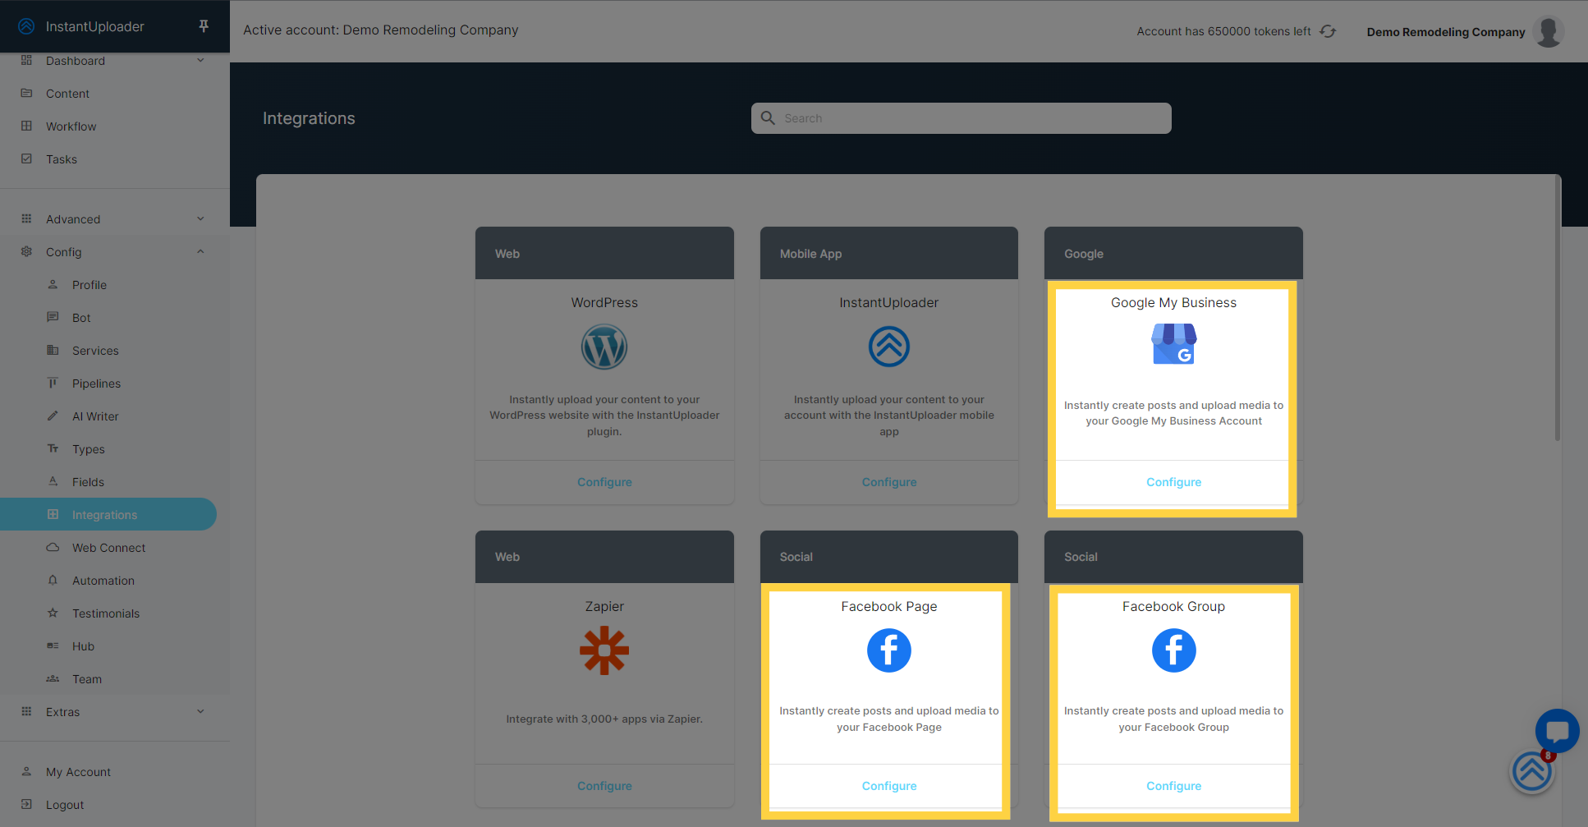Click the Web Connect cloud icon
The image size is (1588, 827).
tap(53, 547)
